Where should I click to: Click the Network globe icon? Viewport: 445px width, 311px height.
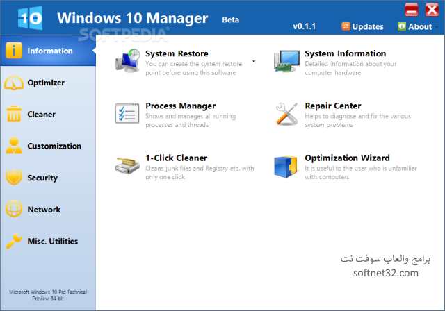click(x=14, y=209)
